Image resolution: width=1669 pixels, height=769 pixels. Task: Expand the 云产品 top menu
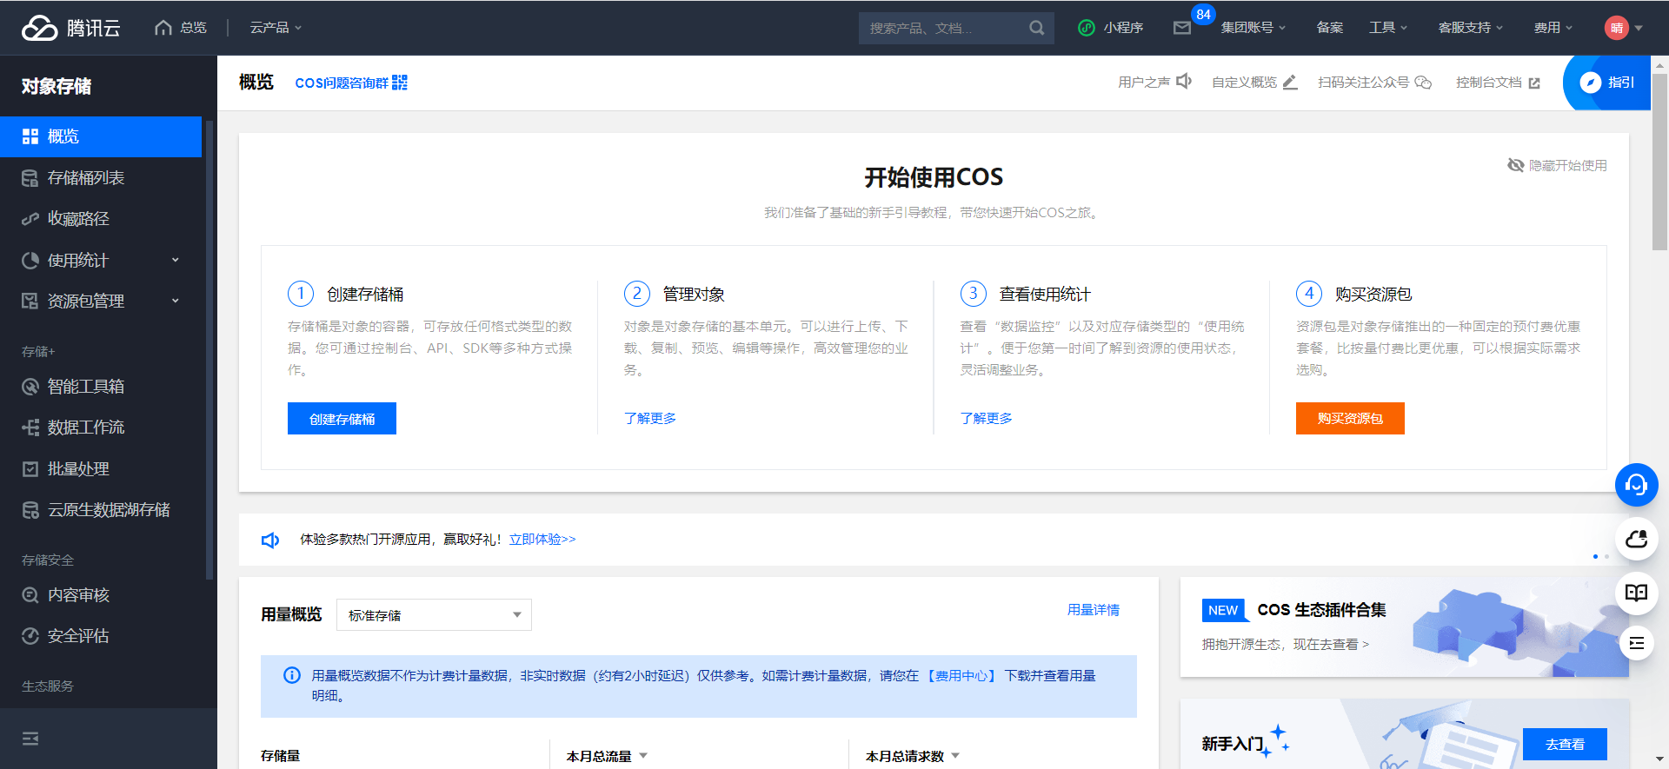(276, 28)
